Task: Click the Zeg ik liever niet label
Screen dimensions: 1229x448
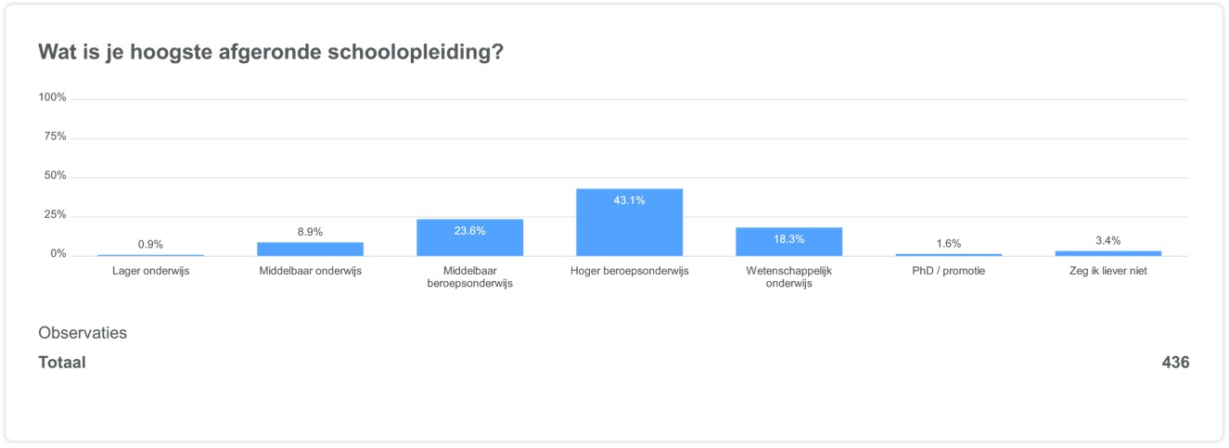Action: pos(1107,272)
